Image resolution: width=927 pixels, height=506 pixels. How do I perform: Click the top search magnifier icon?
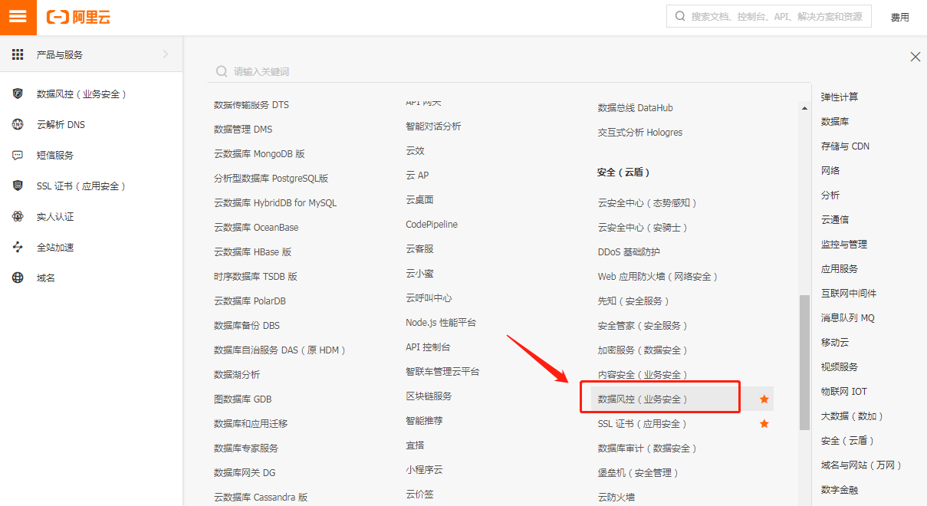(681, 16)
